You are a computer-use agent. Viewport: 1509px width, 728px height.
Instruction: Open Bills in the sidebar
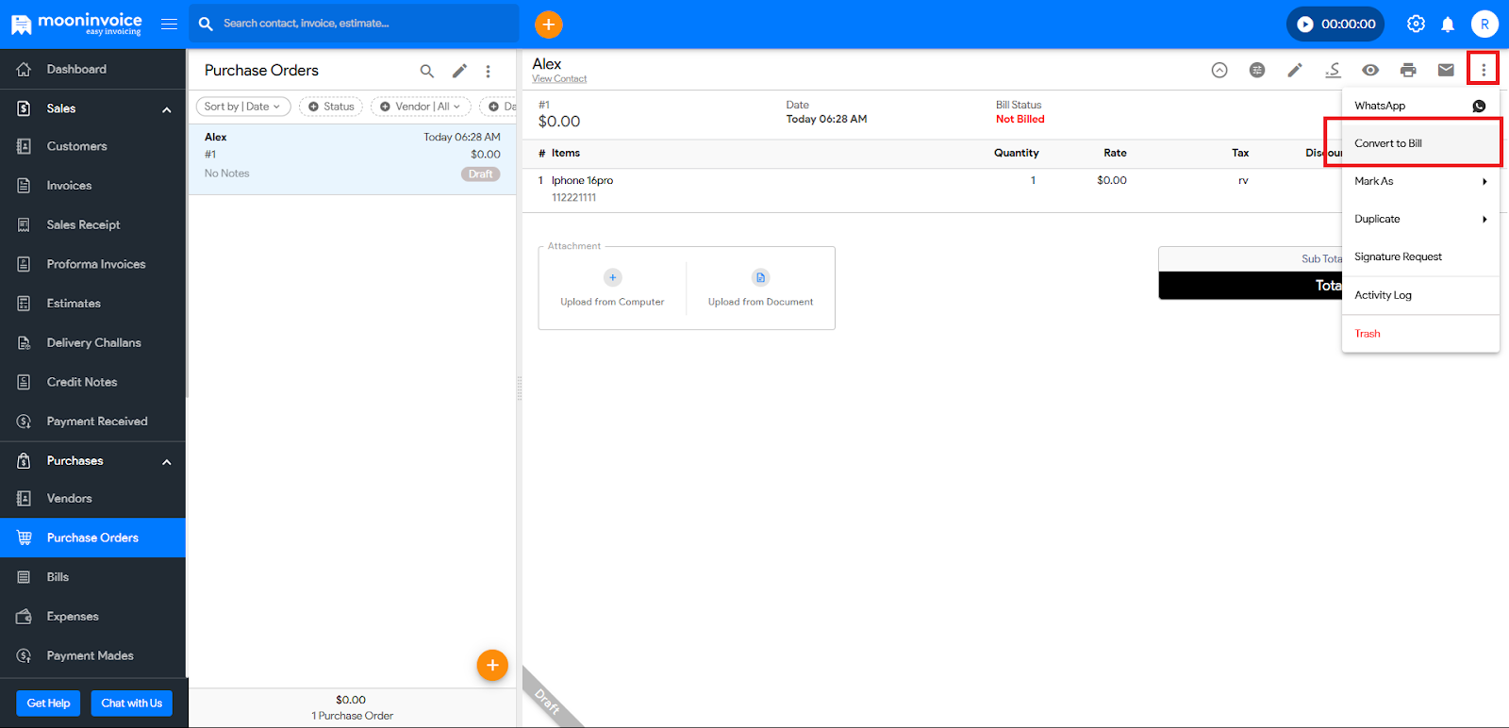tap(92, 577)
